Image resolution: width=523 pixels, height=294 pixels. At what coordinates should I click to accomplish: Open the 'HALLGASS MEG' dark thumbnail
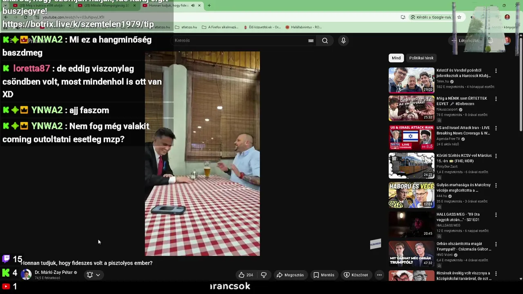(x=411, y=224)
